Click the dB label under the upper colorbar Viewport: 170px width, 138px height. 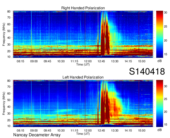click(x=159, y=61)
